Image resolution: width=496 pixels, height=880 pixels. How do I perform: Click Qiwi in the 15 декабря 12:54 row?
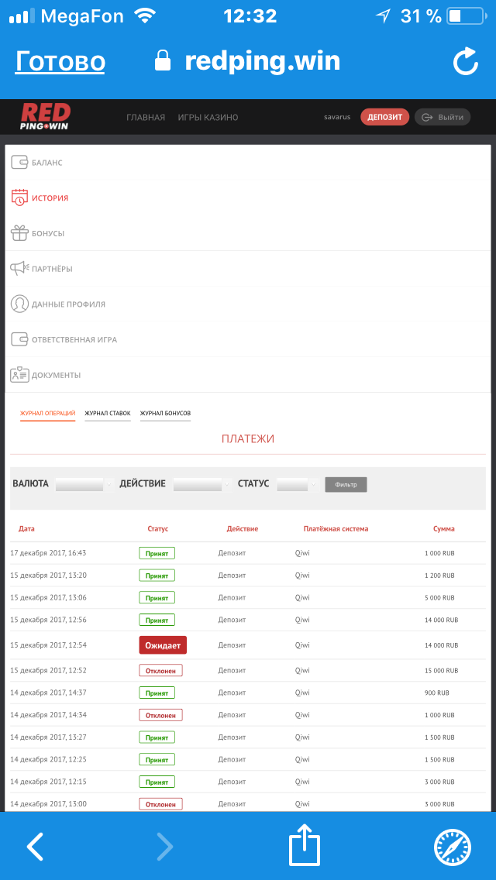[x=302, y=645]
